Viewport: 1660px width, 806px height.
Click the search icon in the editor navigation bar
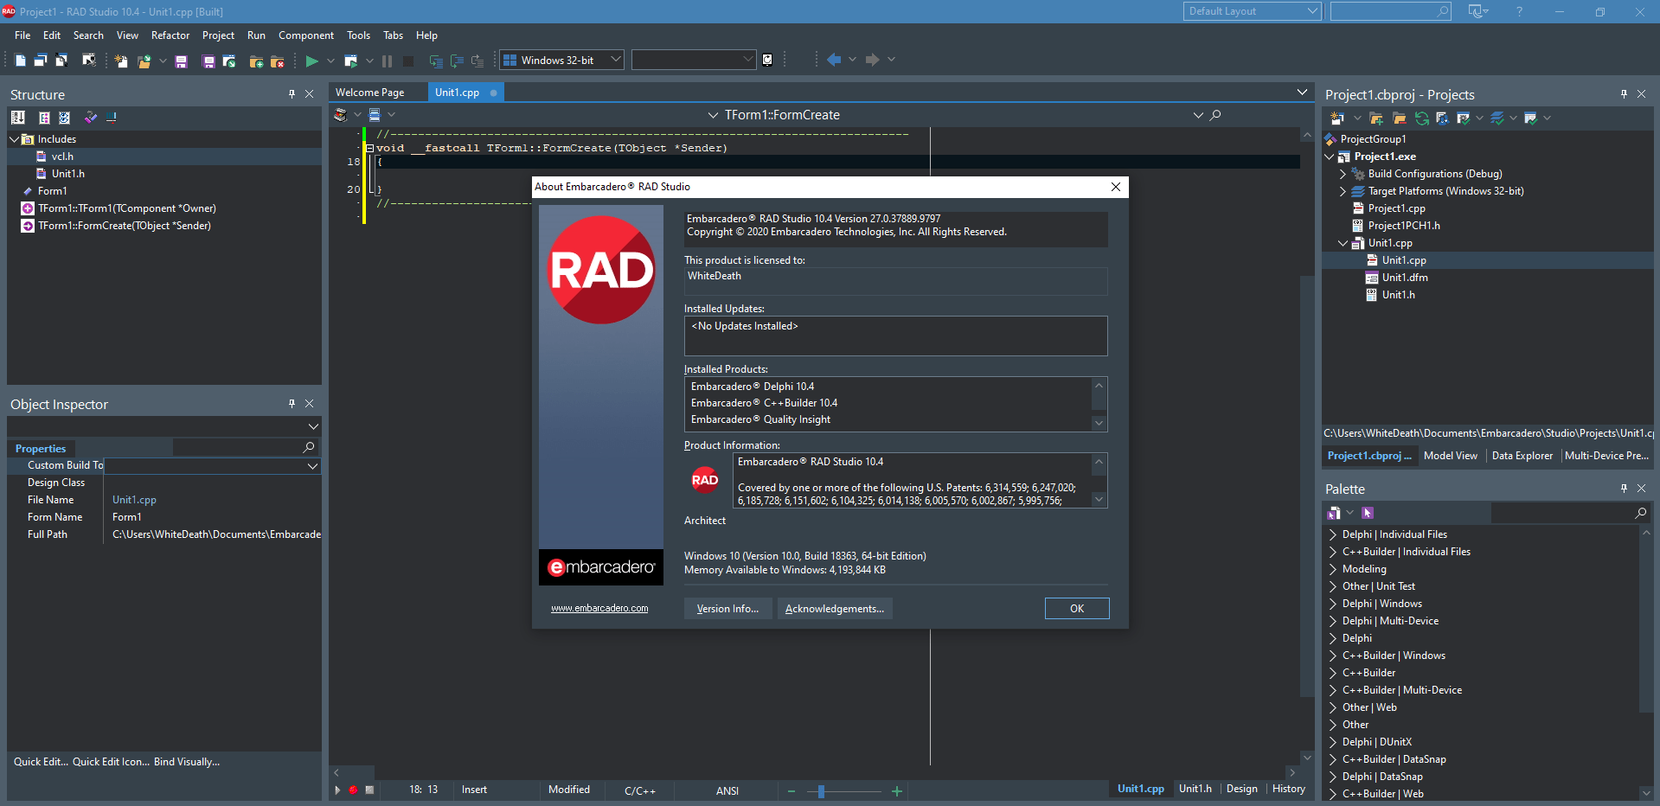click(x=1215, y=115)
